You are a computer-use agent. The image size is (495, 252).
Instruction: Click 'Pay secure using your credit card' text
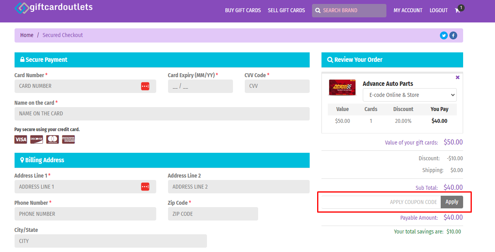coord(47,129)
